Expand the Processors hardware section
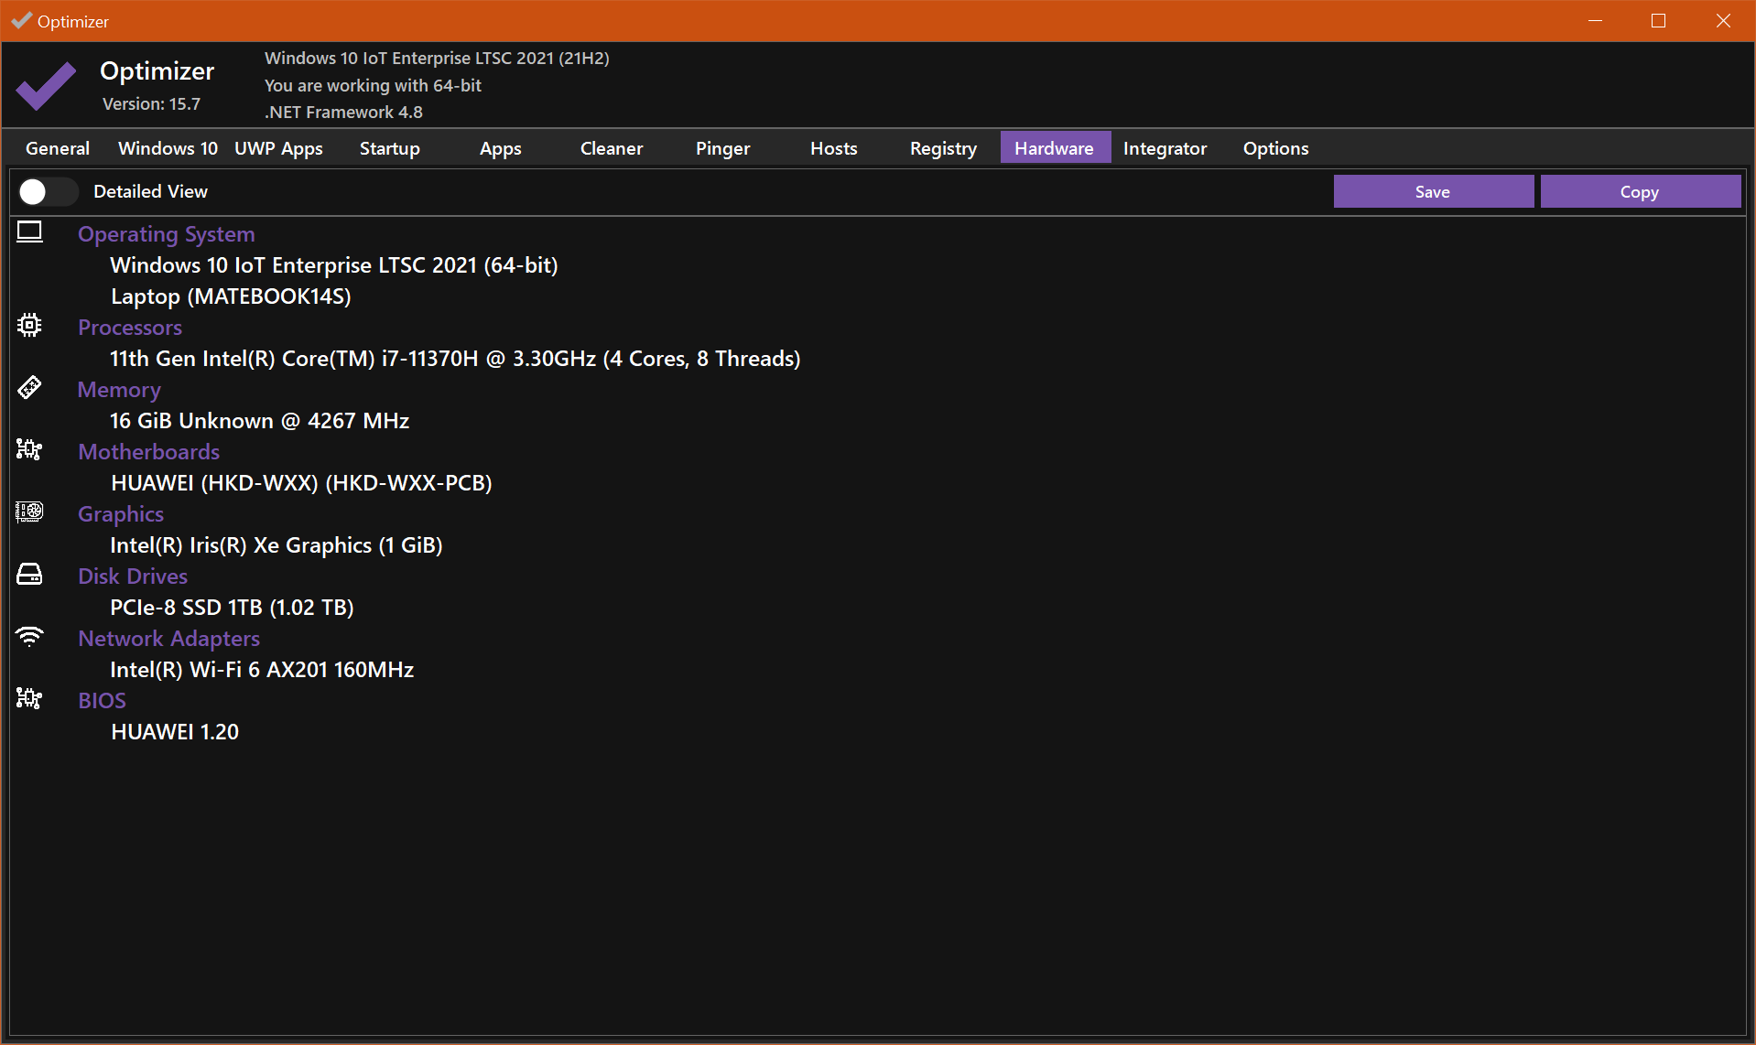 tap(130, 328)
